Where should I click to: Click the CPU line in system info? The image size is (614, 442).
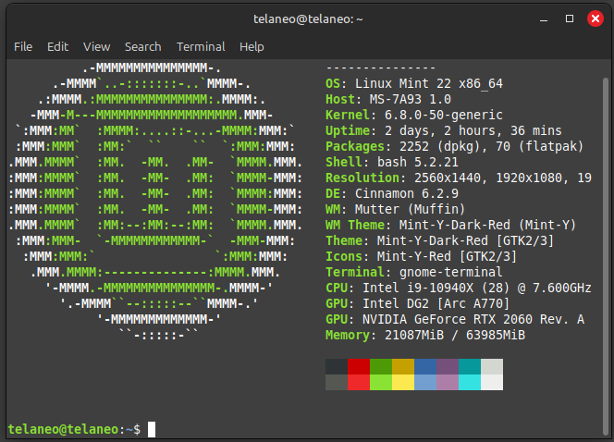coord(458,288)
